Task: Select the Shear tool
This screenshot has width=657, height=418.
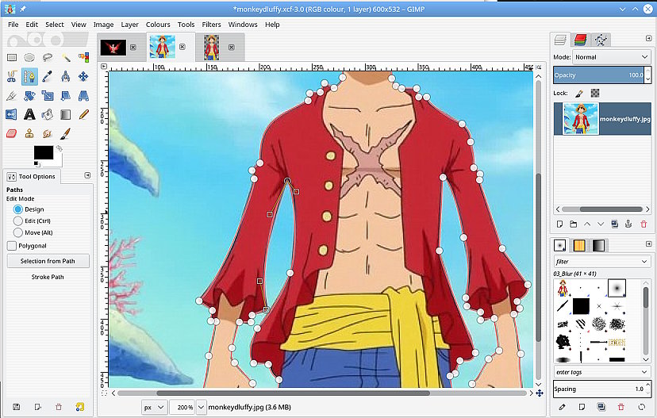Action: coord(66,96)
